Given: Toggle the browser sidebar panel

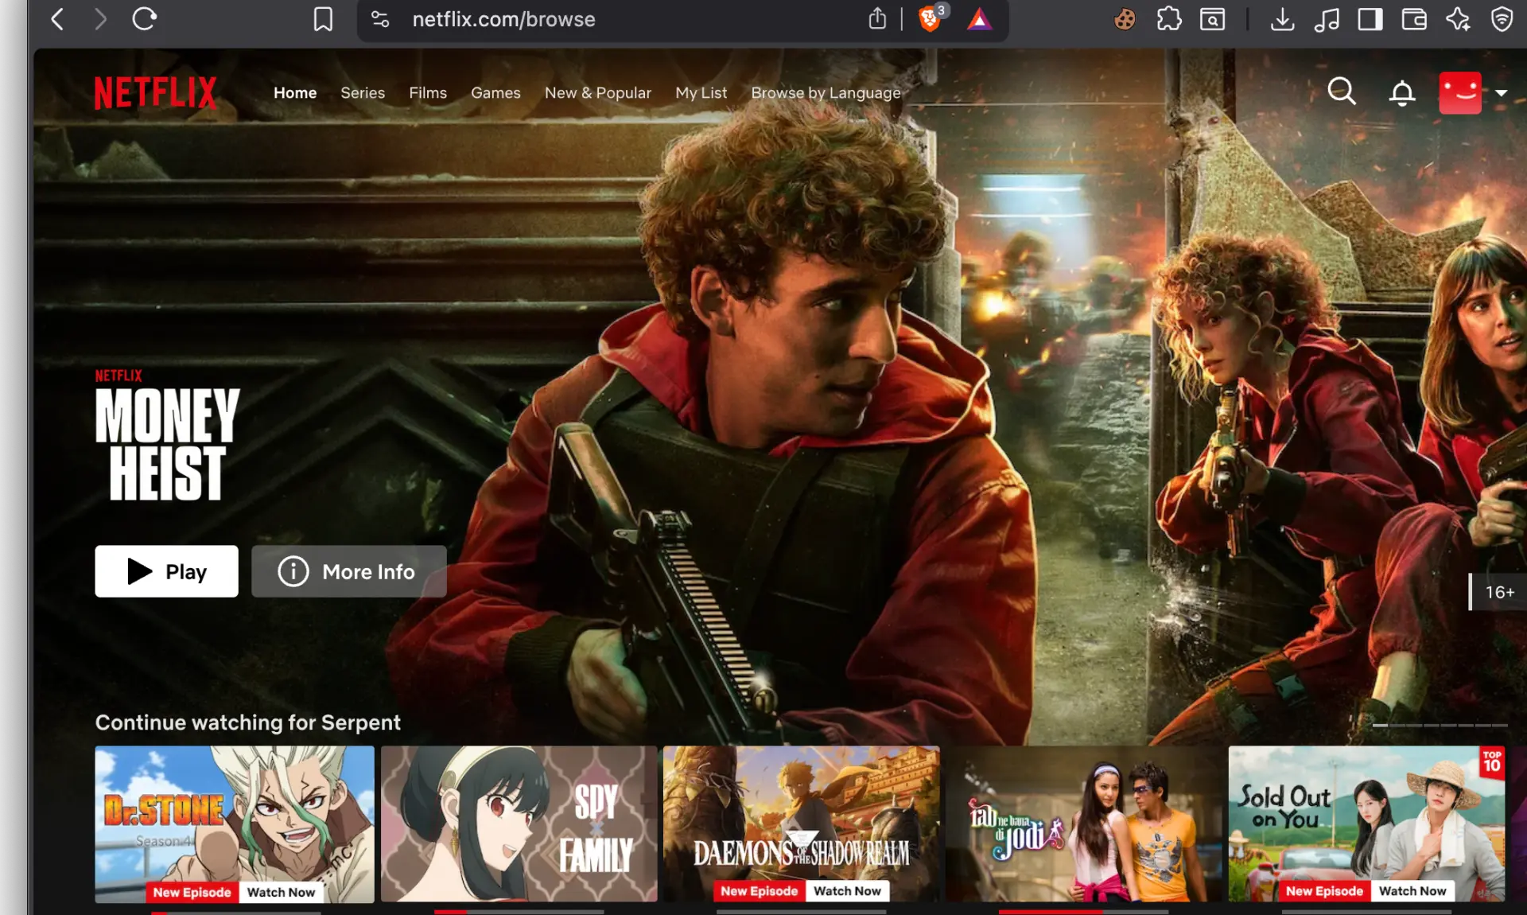Looking at the screenshot, I should [1370, 19].
